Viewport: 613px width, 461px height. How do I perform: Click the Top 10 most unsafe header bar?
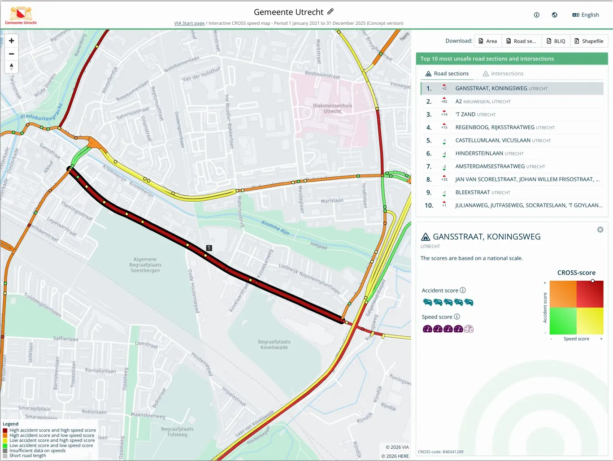pyautogui.click(x=512, y=59)
